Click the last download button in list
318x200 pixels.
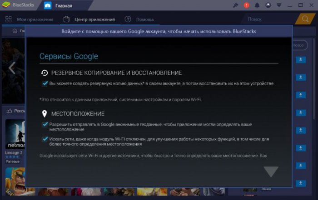pyautogui.click(x=301, y=183)
